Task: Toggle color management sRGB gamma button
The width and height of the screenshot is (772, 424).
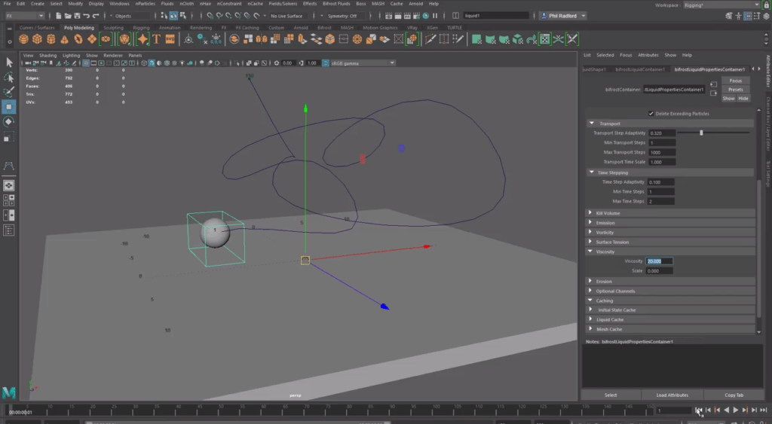Action: (326, 63)
